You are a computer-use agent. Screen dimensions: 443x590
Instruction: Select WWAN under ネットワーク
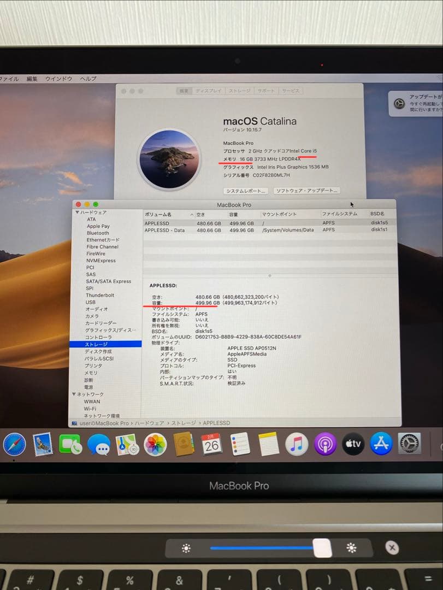click(x=92, y=402)
